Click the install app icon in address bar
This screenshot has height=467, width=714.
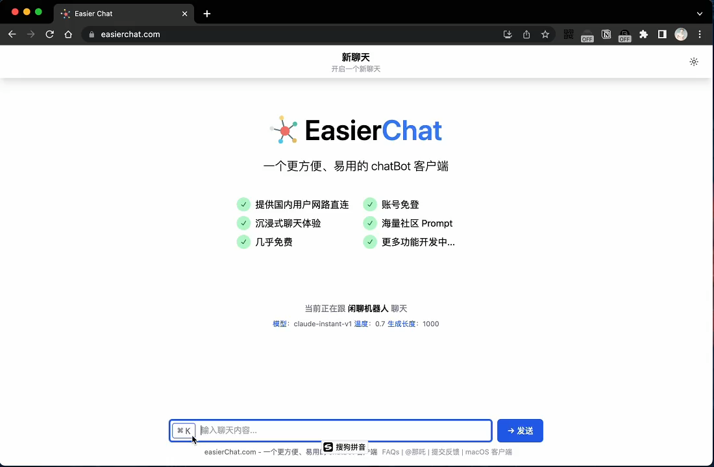point(508,34)
